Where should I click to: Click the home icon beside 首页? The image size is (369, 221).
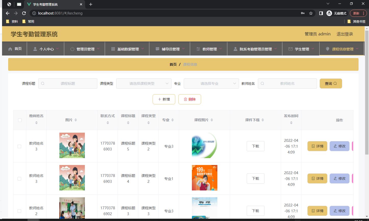[x=10, y=49]
